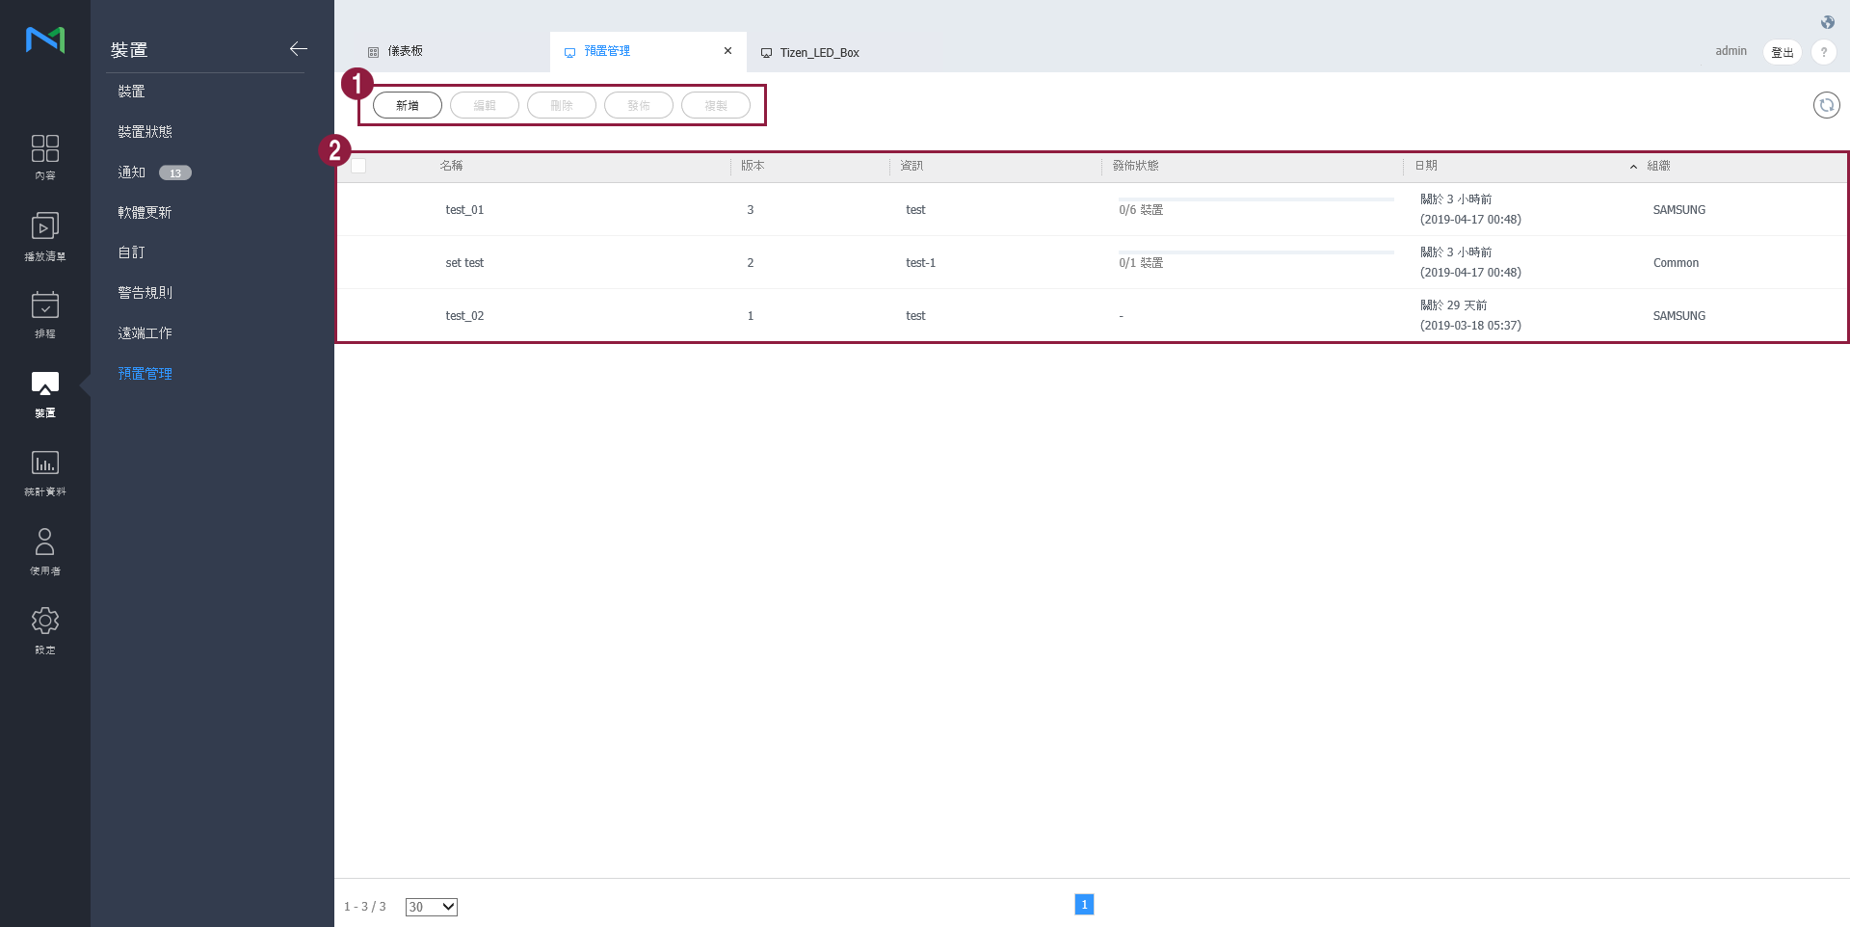
Task: Click the 新增 button
Action: (x=407, y=105)
